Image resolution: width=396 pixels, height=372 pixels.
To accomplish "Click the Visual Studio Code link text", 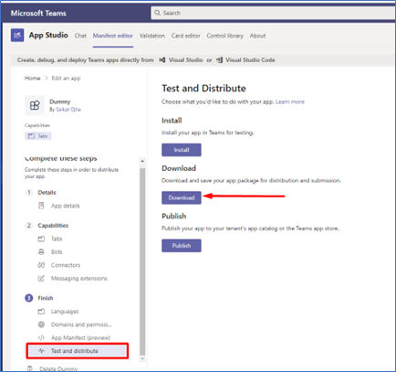I will point(250,60).
